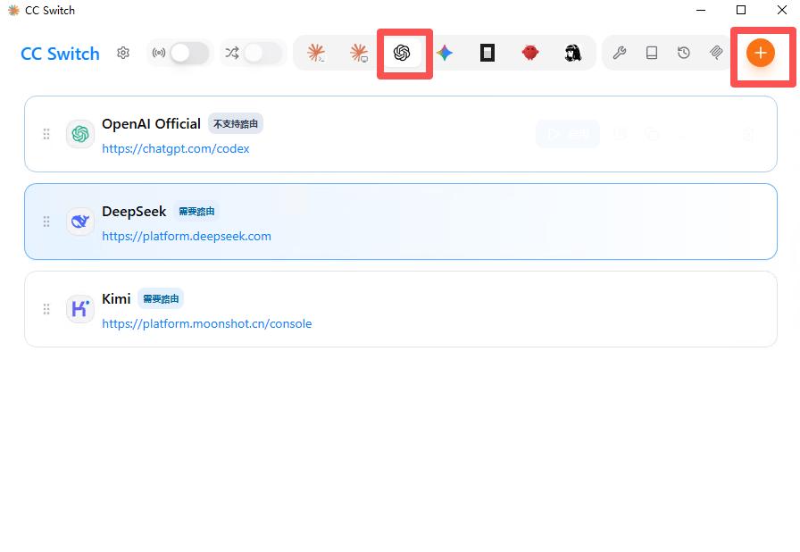Viewport: 800px width, 552px height.
Task: Click the Kimi K logo
Action: click(80, 309)
